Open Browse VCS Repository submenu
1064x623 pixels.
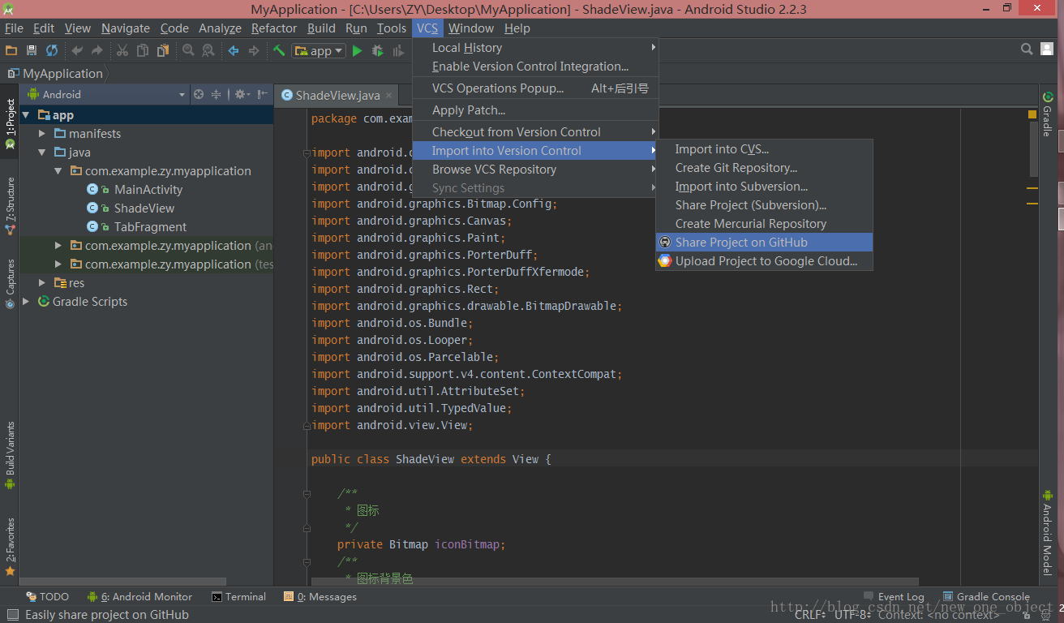(535, 170)
